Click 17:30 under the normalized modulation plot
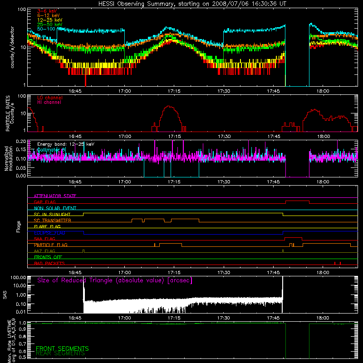The width and height of the screenshot is (363, 363). [x=224, y=182]
